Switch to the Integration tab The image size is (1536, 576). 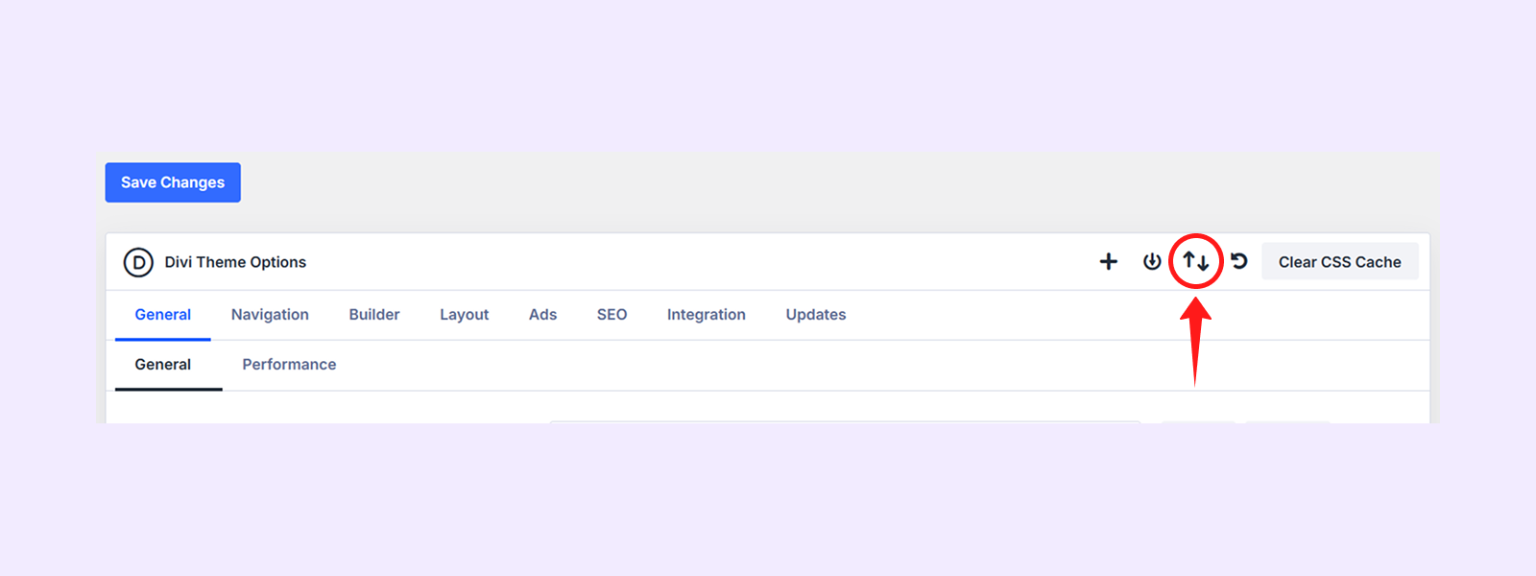point(707,315)
